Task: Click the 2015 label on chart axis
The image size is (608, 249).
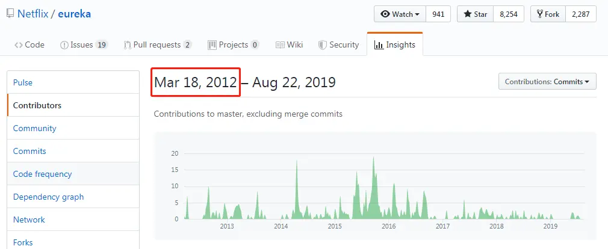Action: [335, 226]
